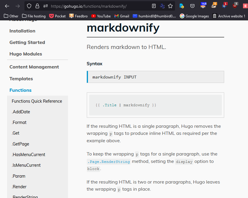The height and width of the screenshot is (198, 248).
Task: Select Functions Quick Reference in sidebar
Action: coord(37,101)
